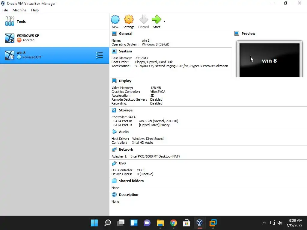Click the Display section screen icon
This screenshot has width=307, height=230.
(114, 81)
